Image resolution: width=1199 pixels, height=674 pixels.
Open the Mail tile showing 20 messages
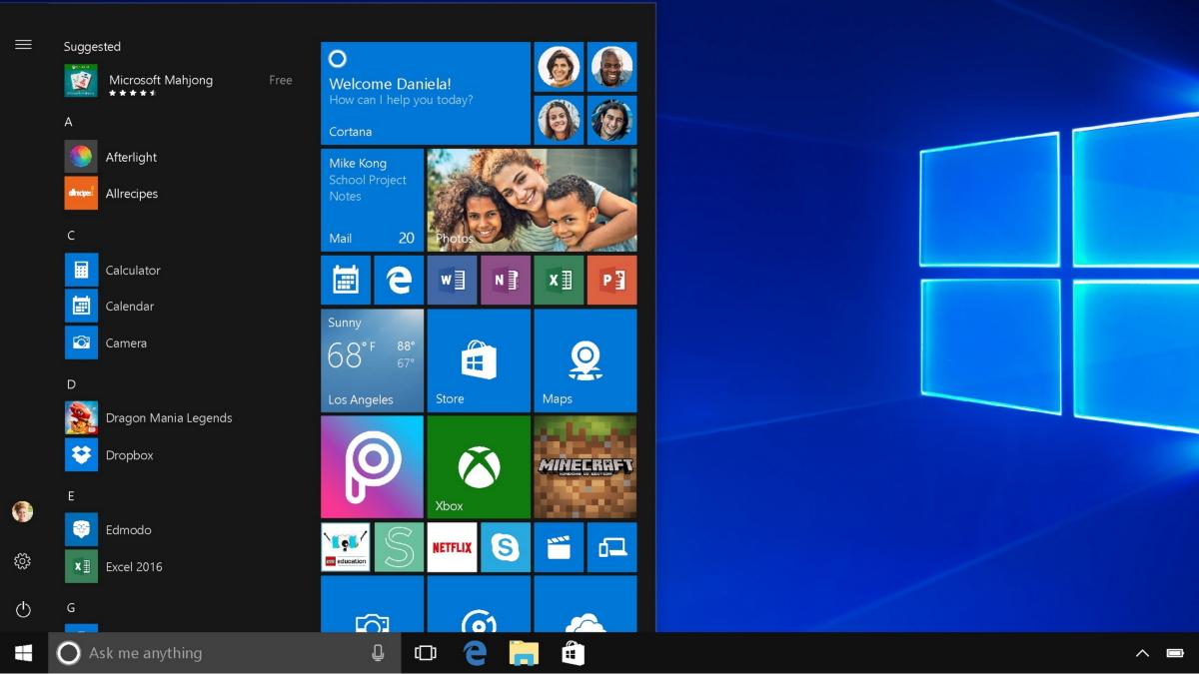[x=372, y=200]
